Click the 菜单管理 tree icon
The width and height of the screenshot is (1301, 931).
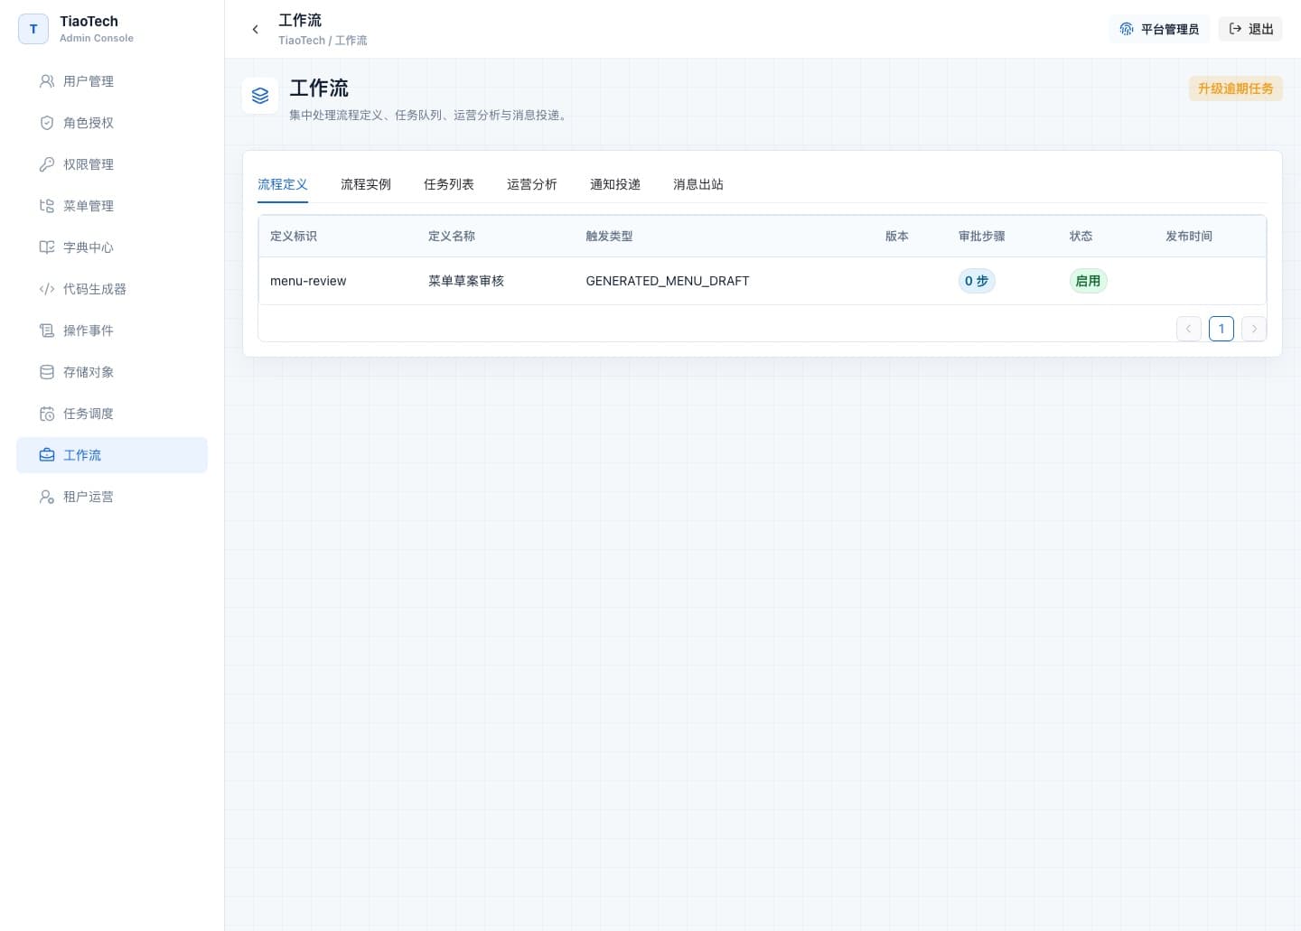(47, 206)
